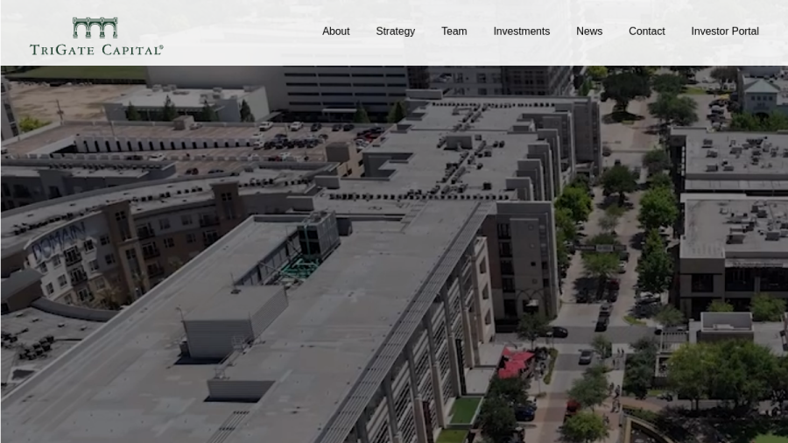
Task: Click the aerial building hero video
Action: coord(394,254)
